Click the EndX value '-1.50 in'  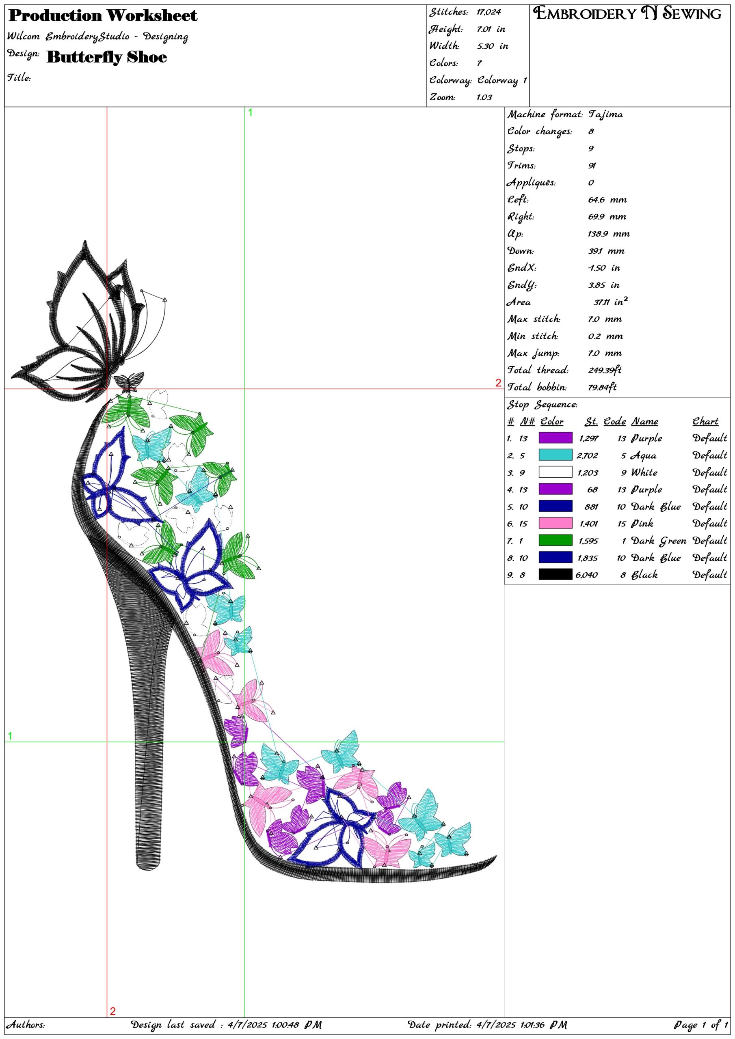pos(604,268)
